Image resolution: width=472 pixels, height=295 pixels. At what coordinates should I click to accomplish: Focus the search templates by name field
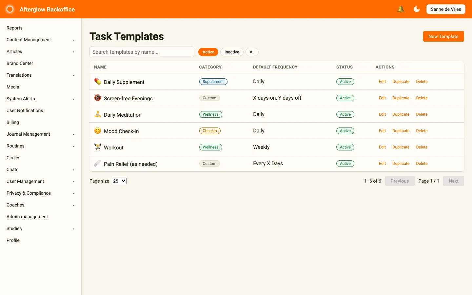(142, 52)
